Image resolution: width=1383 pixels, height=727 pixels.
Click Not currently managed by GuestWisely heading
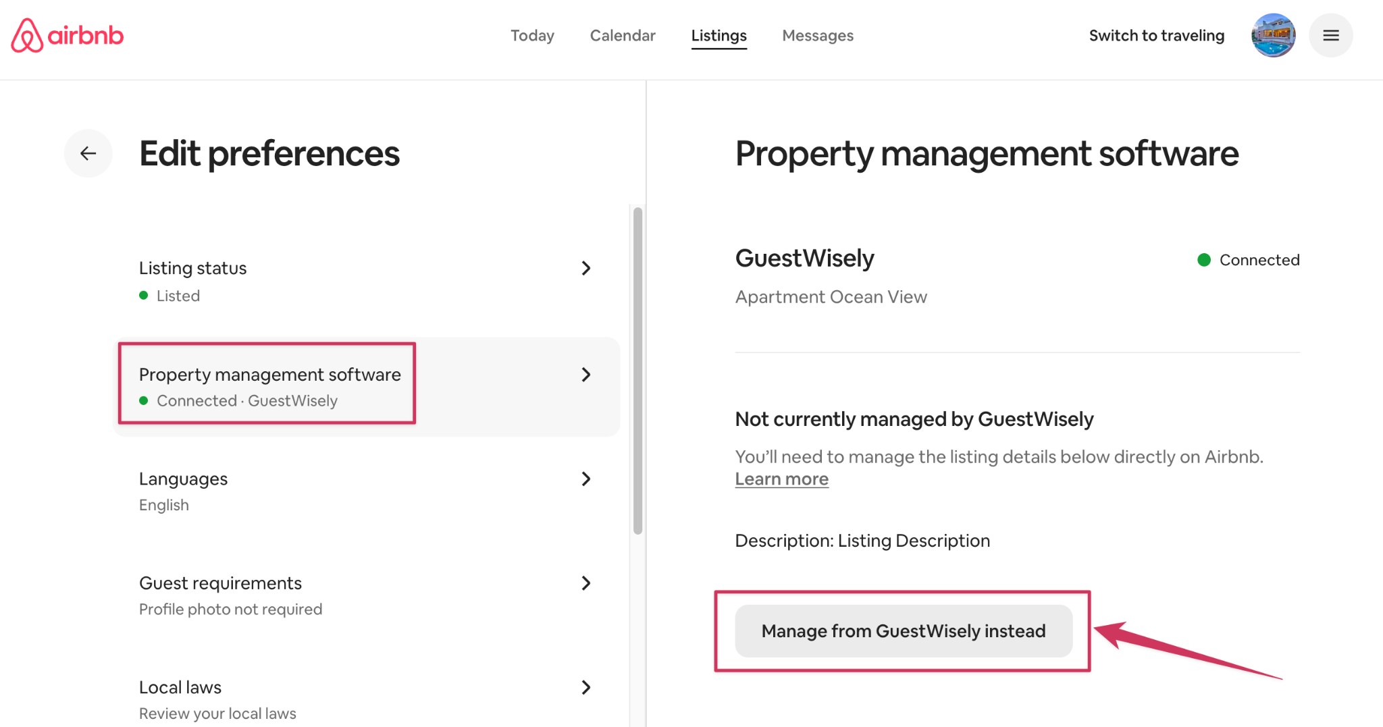coord(914,419)
